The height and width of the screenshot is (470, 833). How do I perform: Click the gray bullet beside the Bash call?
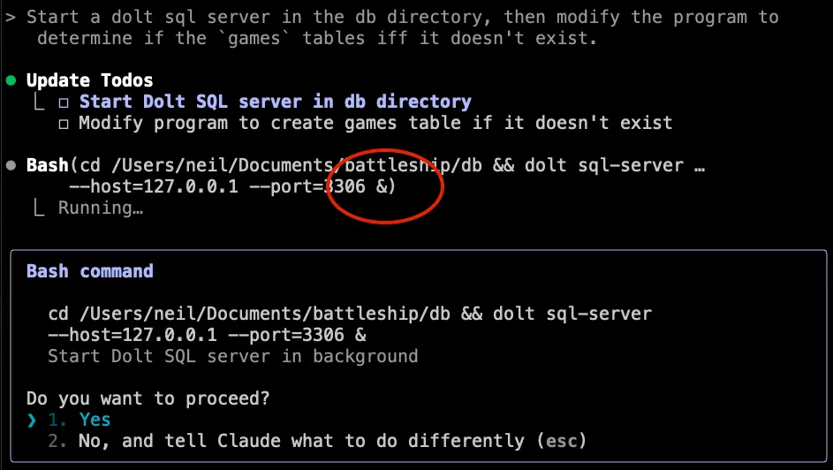coord(11,165)
